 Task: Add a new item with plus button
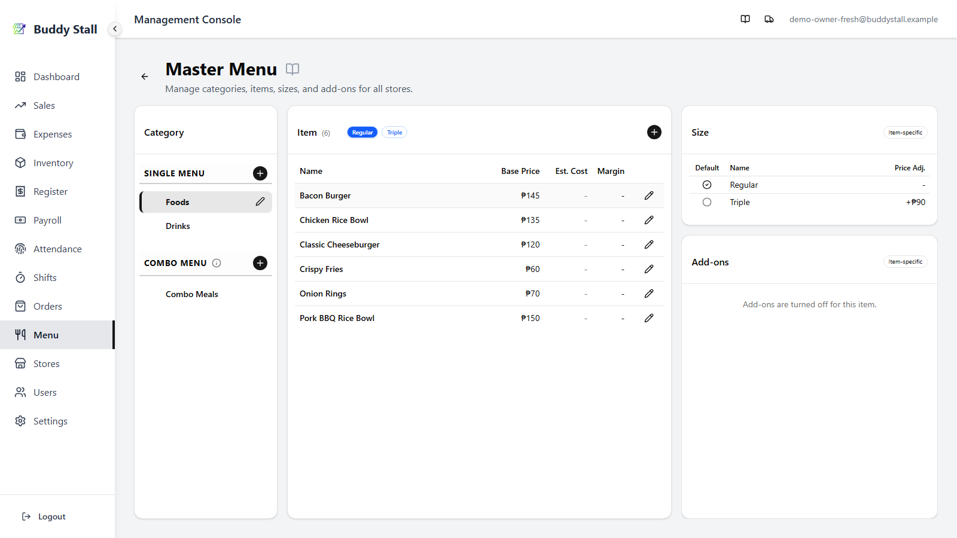coord(654,132)
